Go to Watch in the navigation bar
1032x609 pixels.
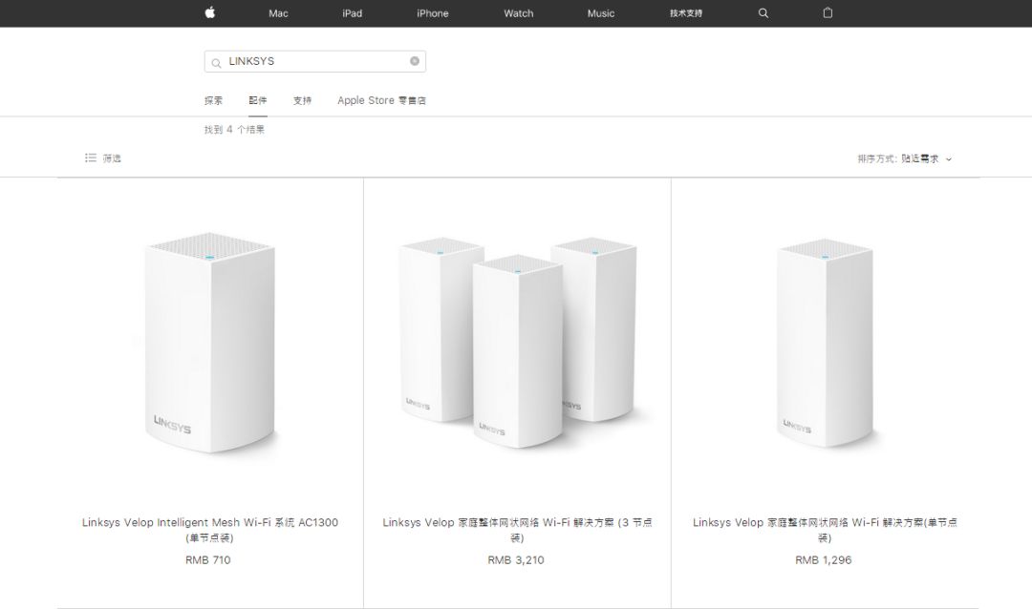(x=519, y=13)
